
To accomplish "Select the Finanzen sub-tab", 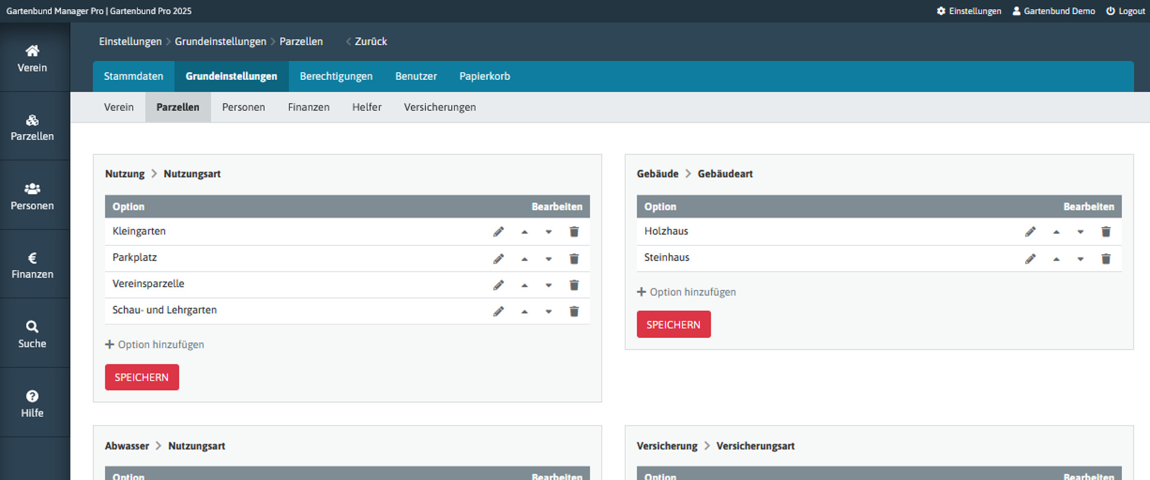I will tap(308, 107).
